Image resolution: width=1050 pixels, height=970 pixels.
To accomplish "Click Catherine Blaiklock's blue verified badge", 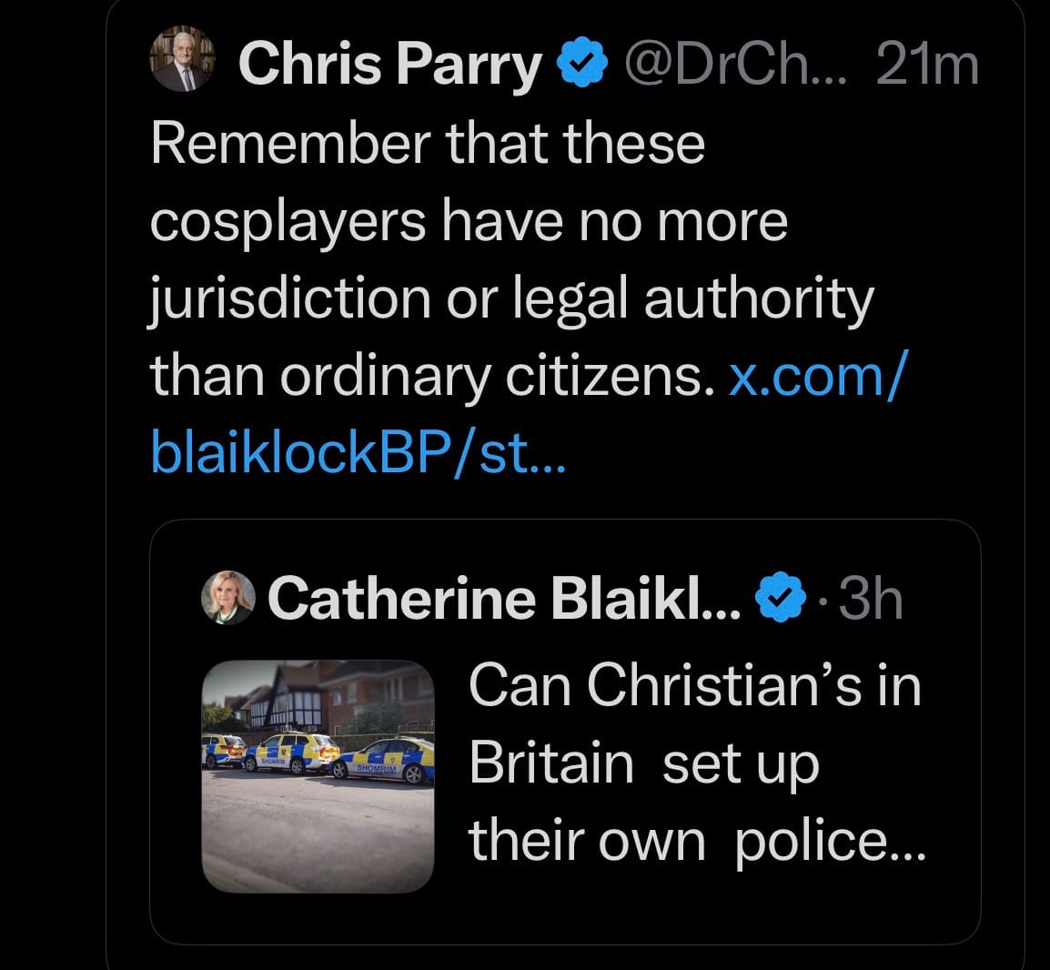I will tap(781, 599).
